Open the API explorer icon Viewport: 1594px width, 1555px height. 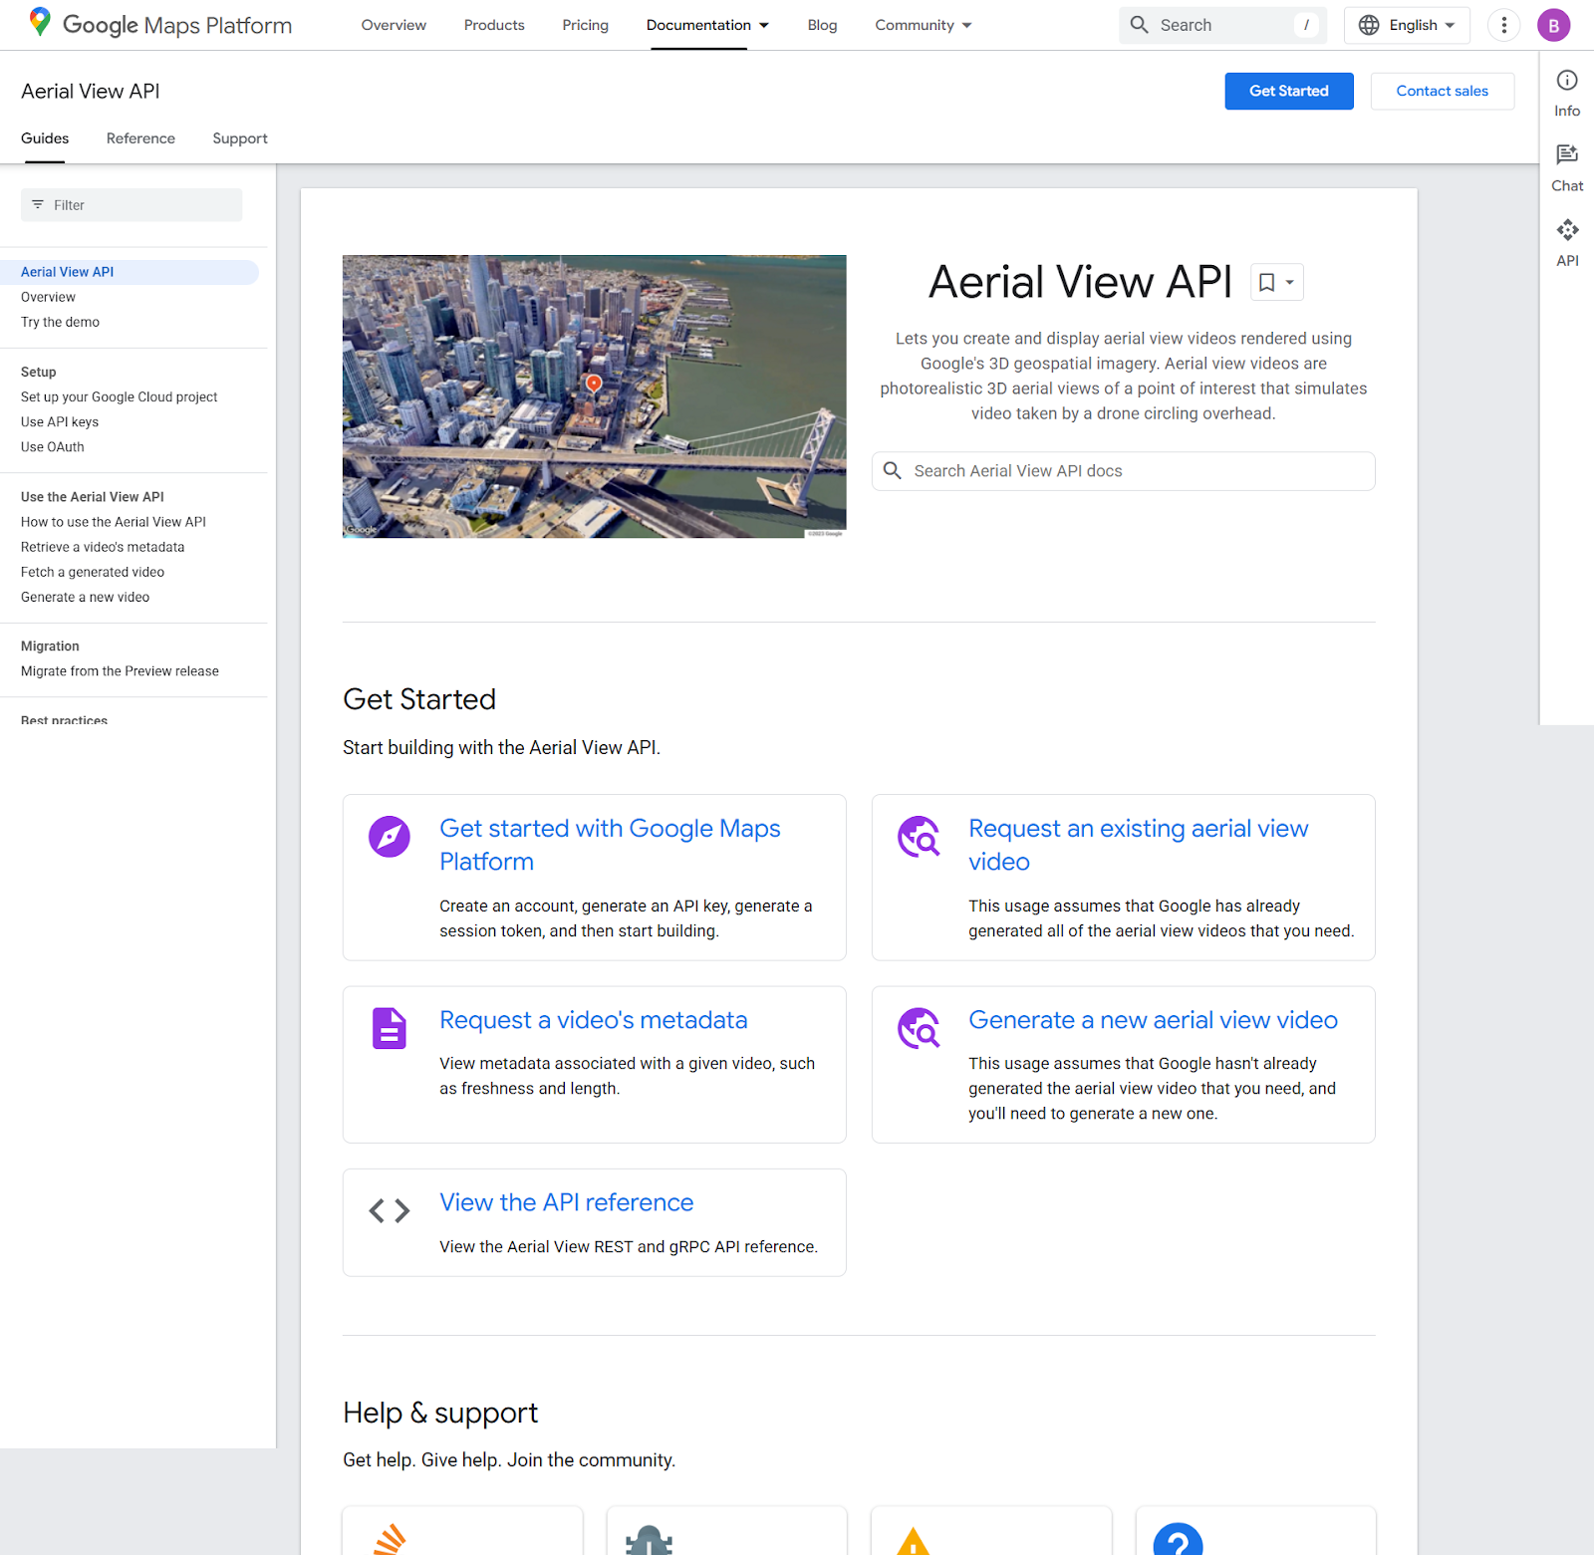[1567, 230]
